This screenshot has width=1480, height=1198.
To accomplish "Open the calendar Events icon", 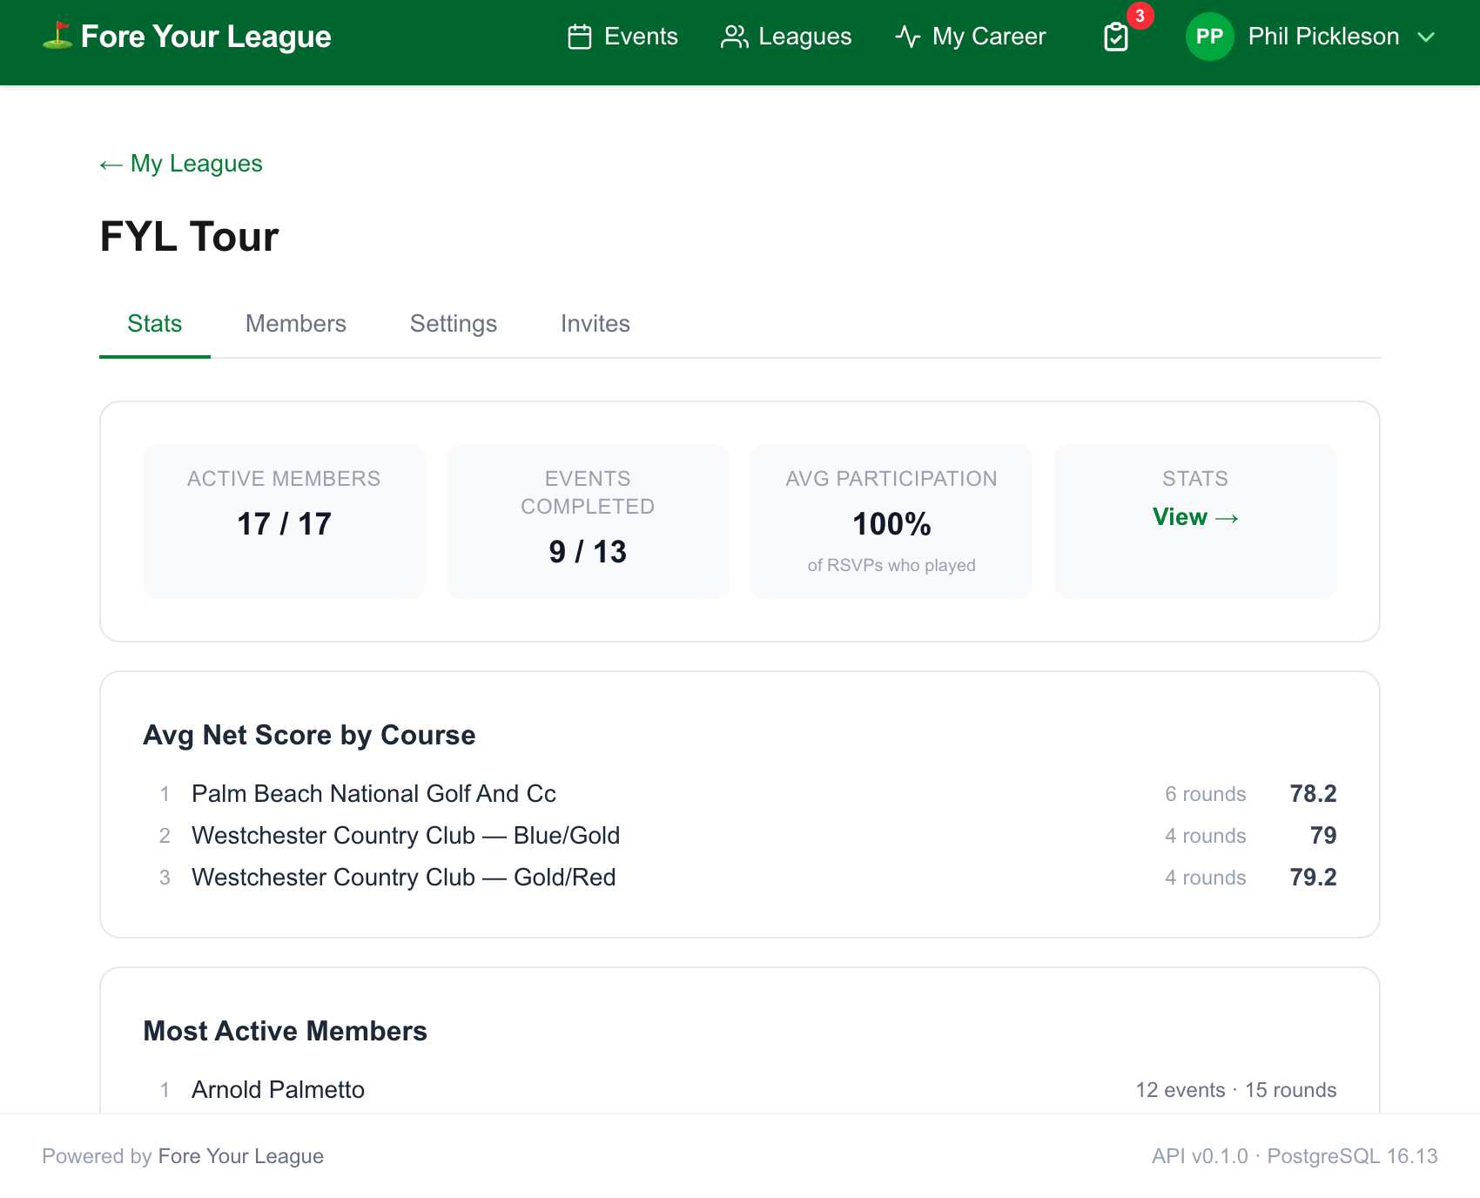I will click(580, 37).
